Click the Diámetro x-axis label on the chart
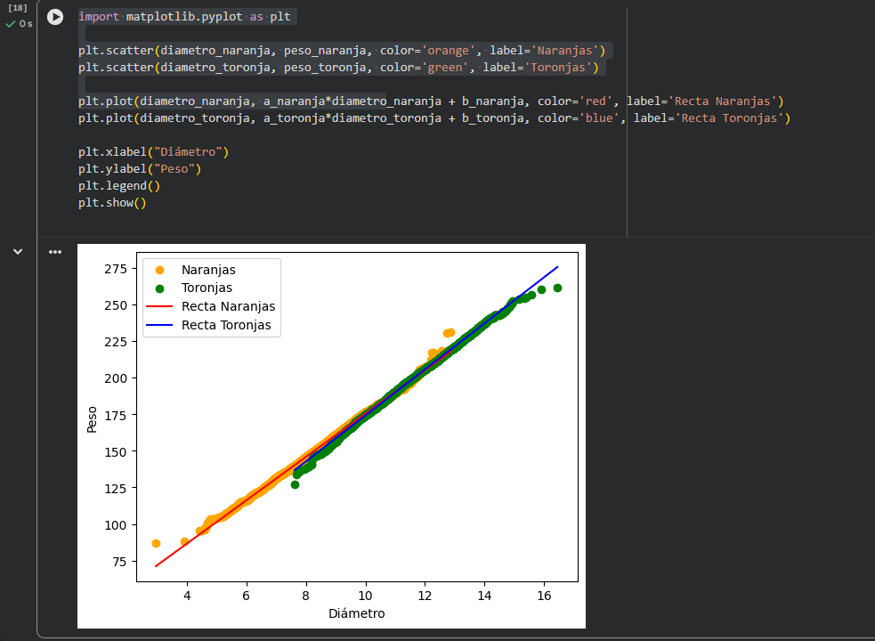The height and width of the screenshot is (641, 875). (356, 613)
